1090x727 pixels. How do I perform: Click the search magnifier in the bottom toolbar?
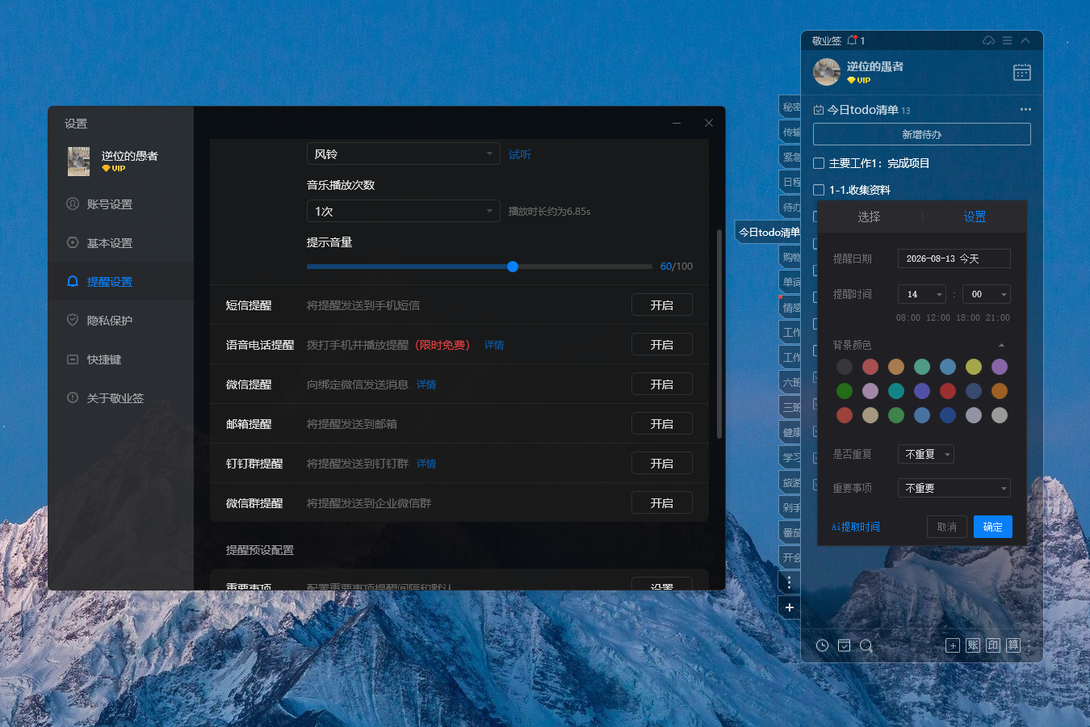tap(866, 645)
